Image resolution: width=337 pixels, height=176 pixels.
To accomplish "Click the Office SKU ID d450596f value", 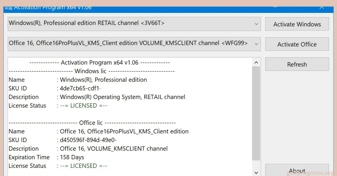I will tap(88, 140).
